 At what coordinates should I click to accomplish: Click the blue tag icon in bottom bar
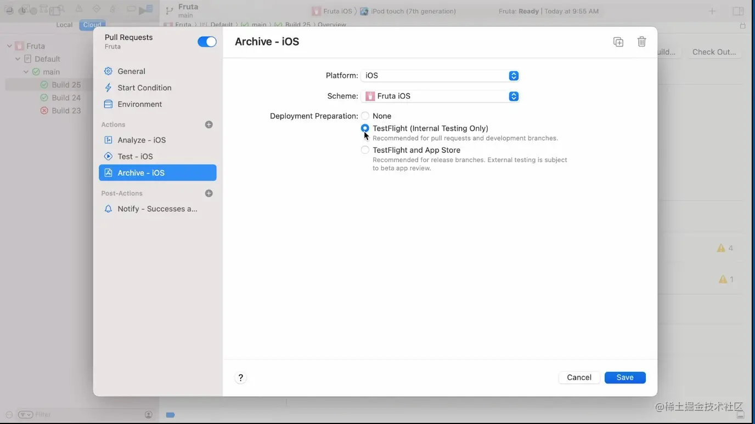[x=170, y=415]
